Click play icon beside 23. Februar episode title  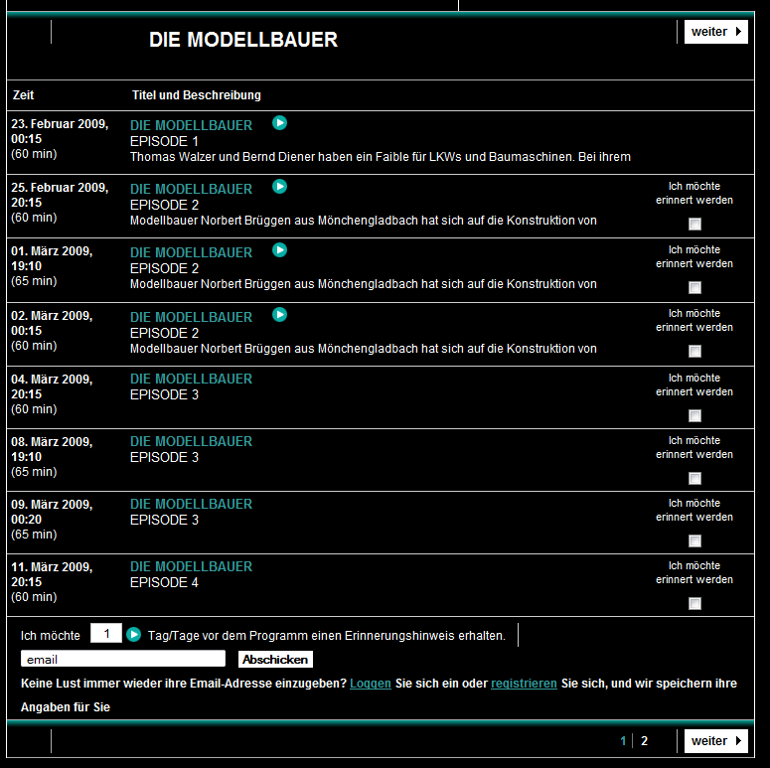pyautogui.click(x=280, y=123)
